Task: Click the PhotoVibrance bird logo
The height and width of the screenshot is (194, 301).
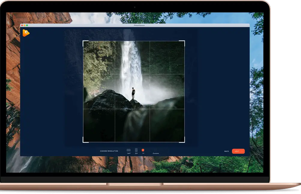Action: [26, 33]
